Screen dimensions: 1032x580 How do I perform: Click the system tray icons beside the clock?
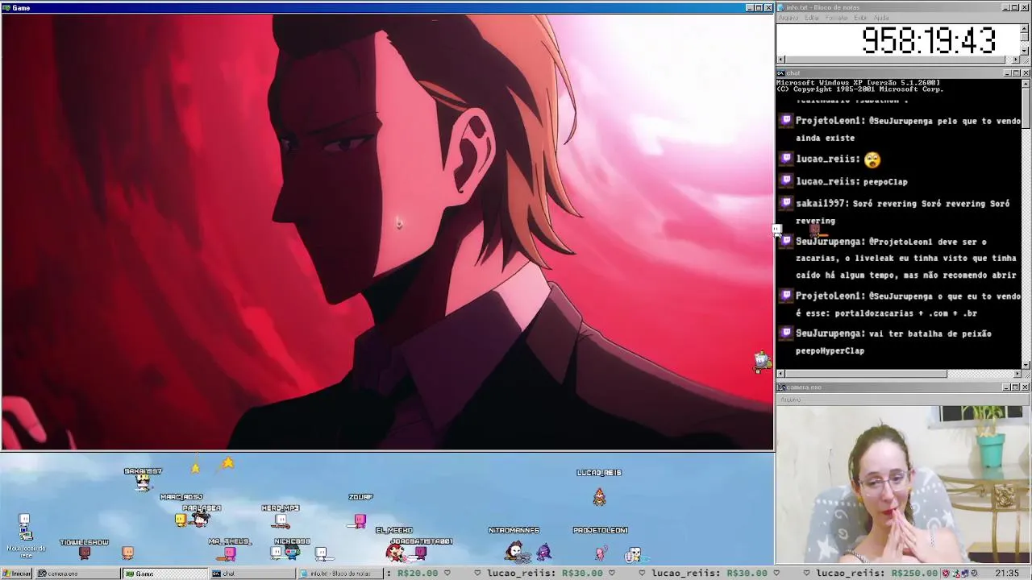tap(962, 574)
